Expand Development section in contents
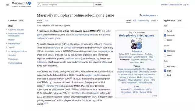Screen dimensions: 195x111 coord(7,43)
